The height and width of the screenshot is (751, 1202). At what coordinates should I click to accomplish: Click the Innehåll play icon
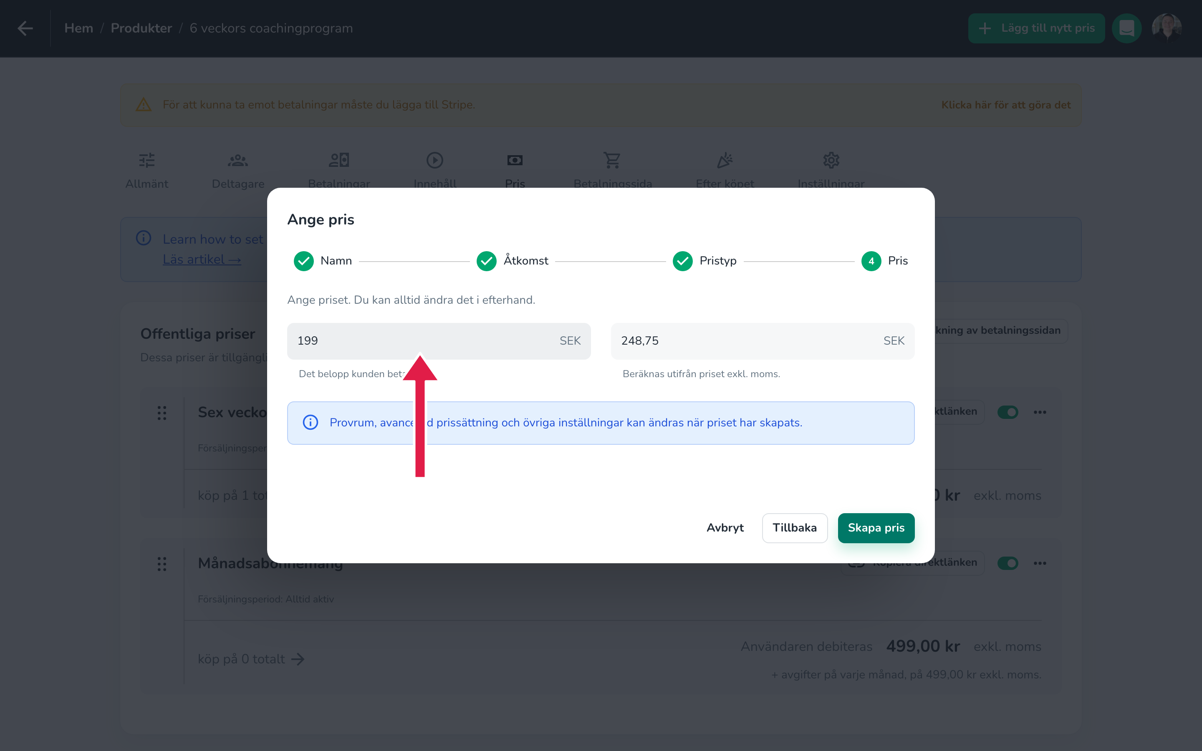point(434,160)
